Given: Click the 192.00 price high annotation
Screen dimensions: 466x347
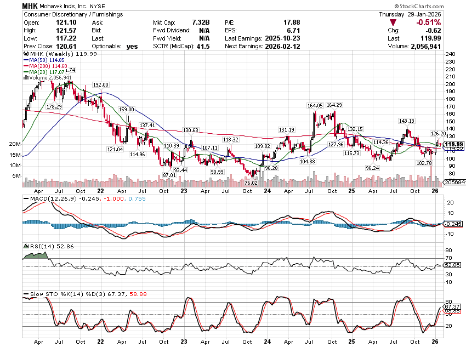Looking at the screenshot, I should (x=101, y=85).
